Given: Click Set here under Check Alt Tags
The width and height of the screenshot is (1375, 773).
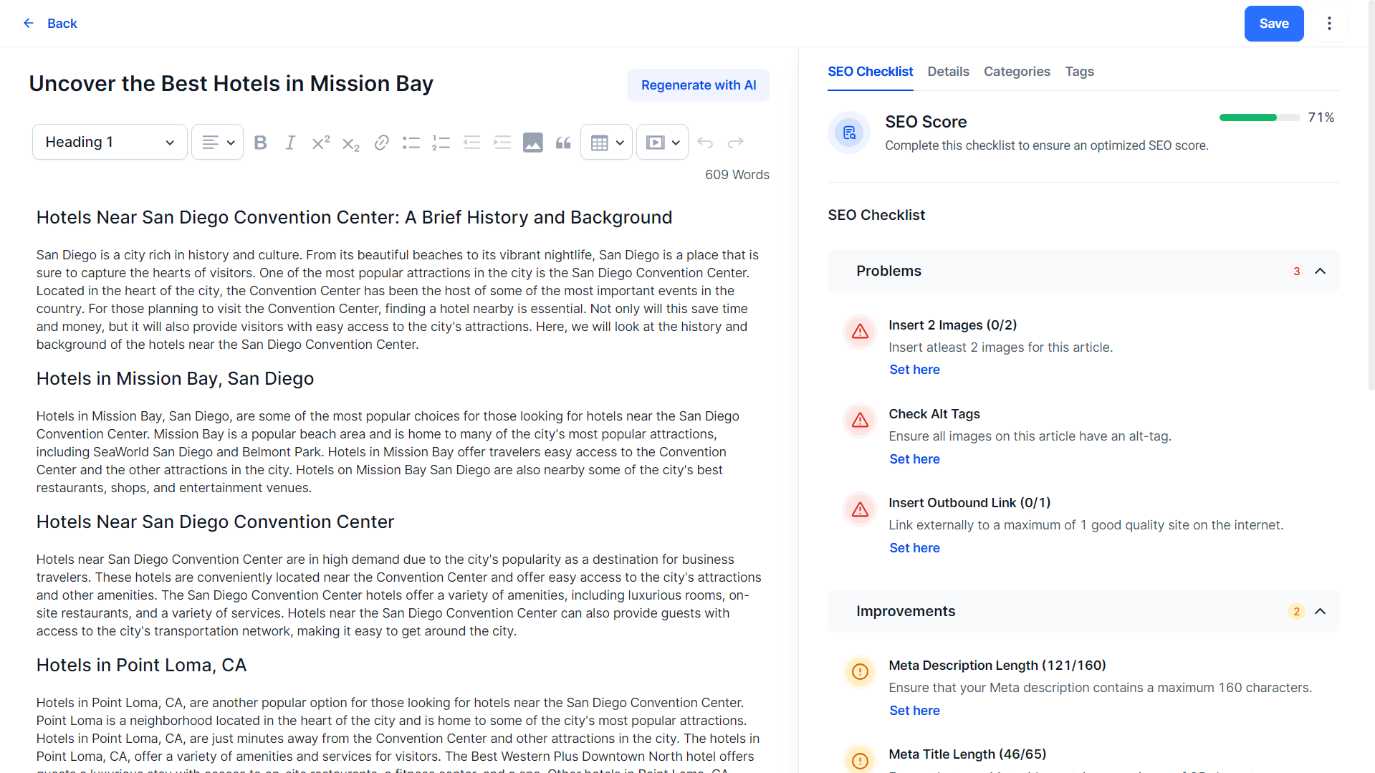Looking at the screenshot, I should pos(914,459).
